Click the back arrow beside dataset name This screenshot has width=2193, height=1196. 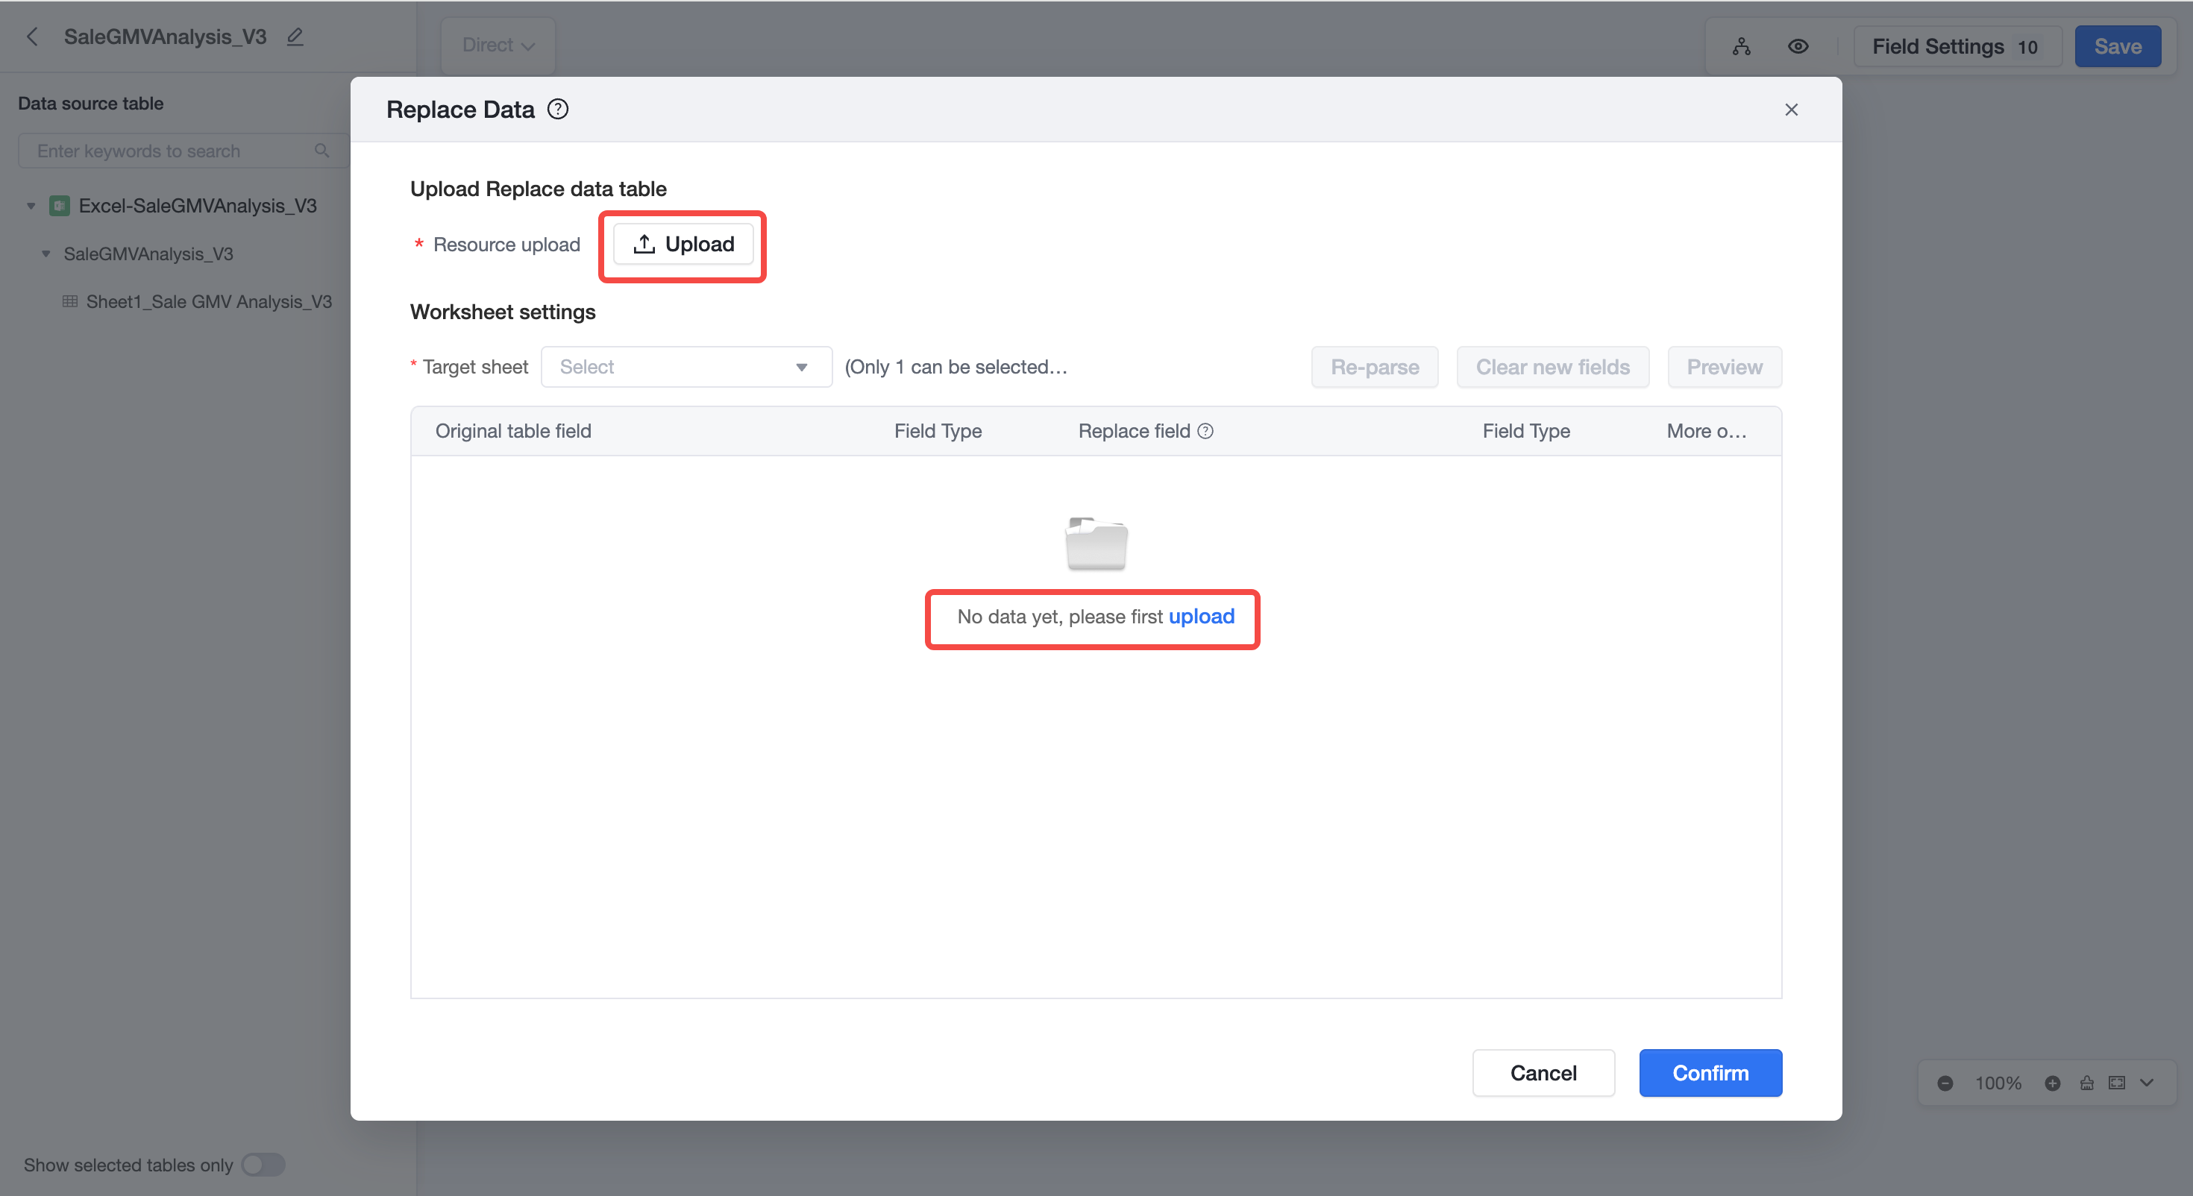[32, 37]
